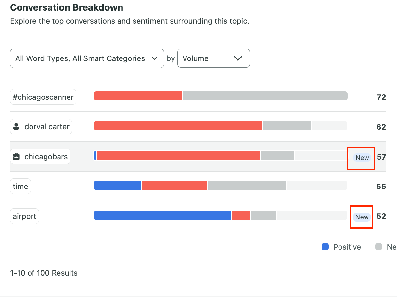
Task: Select the airport topic chip
Action: 24,216
